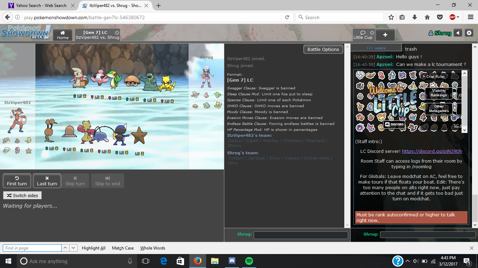The image size is (478, 268).
Task: Close the [Gen 7] LC battle tab
Action: (x=117, y=32)
